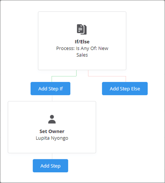The image size is (165, 183).
Task: Click the person icon in Set Owner step
Action: (x=52, y=119)
